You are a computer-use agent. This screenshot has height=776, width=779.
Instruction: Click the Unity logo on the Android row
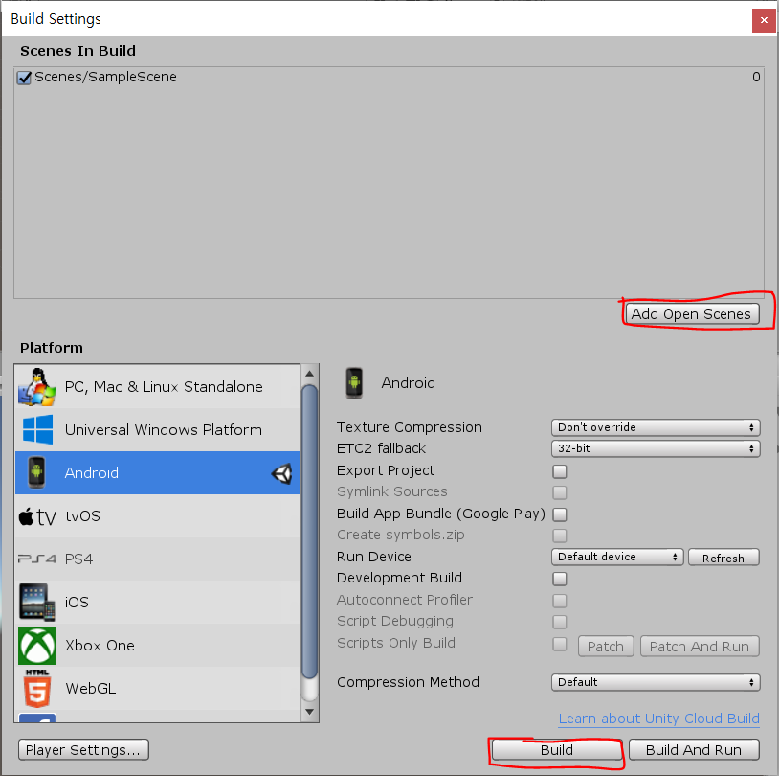click(x=281, y=473)
